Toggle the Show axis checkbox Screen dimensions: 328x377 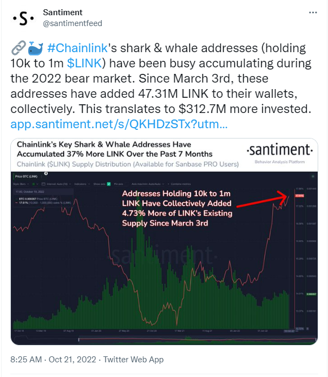click(x=109, y=185)
